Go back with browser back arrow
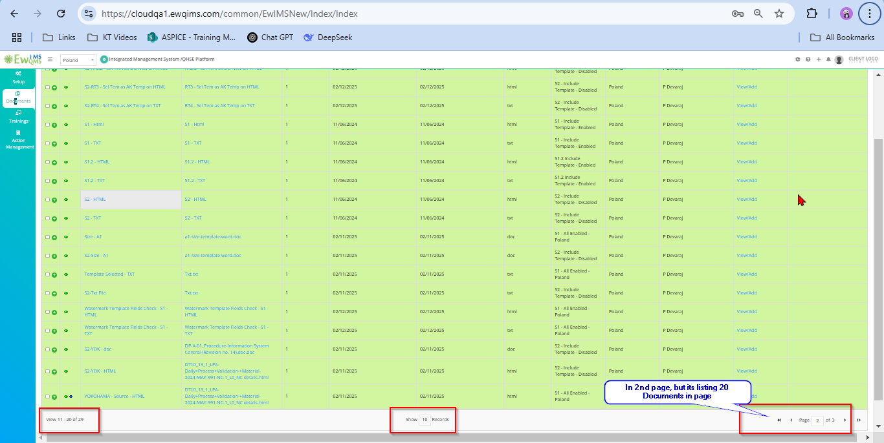 click(x=14, y=14)
